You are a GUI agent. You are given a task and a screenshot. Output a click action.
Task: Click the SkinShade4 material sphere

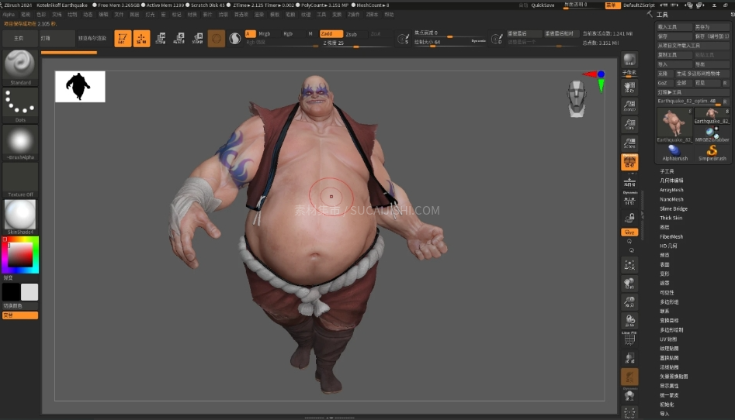(x=20, y=215)
